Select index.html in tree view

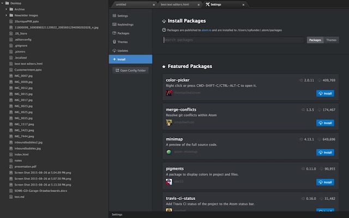tap(21, 154)
